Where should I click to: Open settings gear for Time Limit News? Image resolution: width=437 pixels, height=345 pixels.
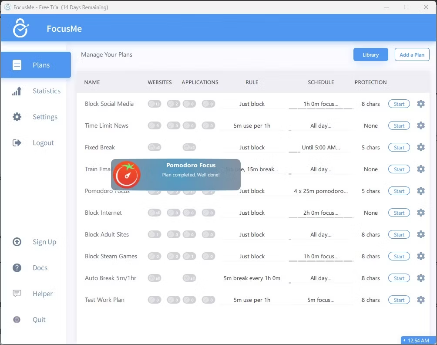(x=421, y=125)
